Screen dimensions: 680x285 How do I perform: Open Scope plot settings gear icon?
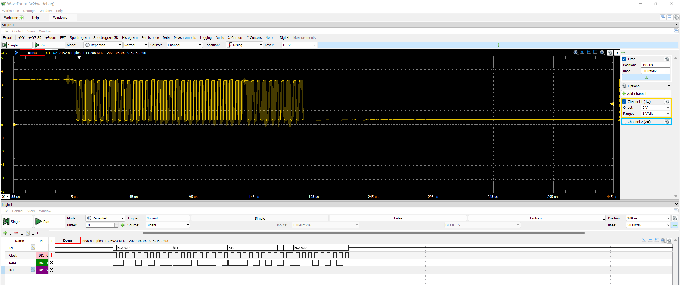coord(610,53)
